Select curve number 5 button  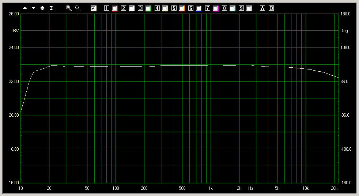pyautogui.click(x=174, y=8)
